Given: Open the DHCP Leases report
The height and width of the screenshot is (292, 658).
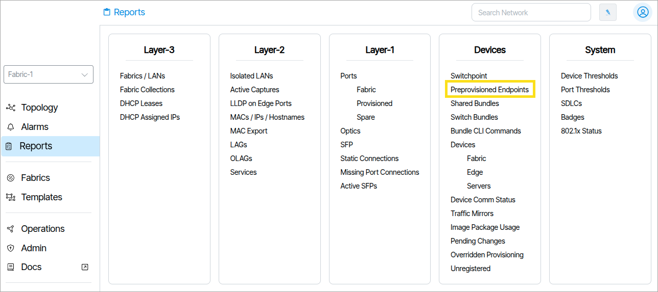Looking at the screenshot, I should tap(141, 103).
